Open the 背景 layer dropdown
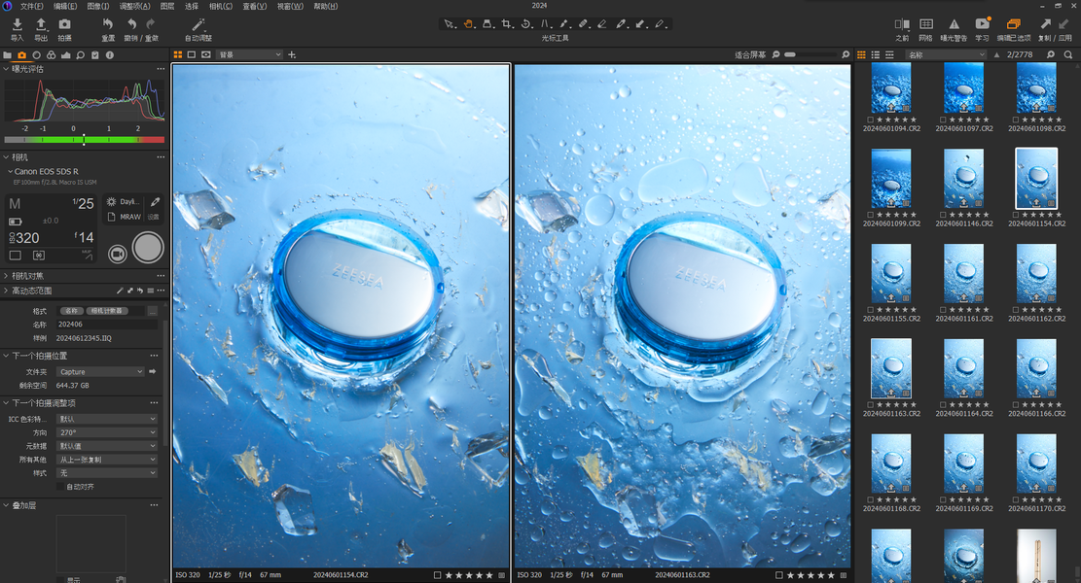Viewport: 1081px width, 583px height. click(x=249, y=54)
